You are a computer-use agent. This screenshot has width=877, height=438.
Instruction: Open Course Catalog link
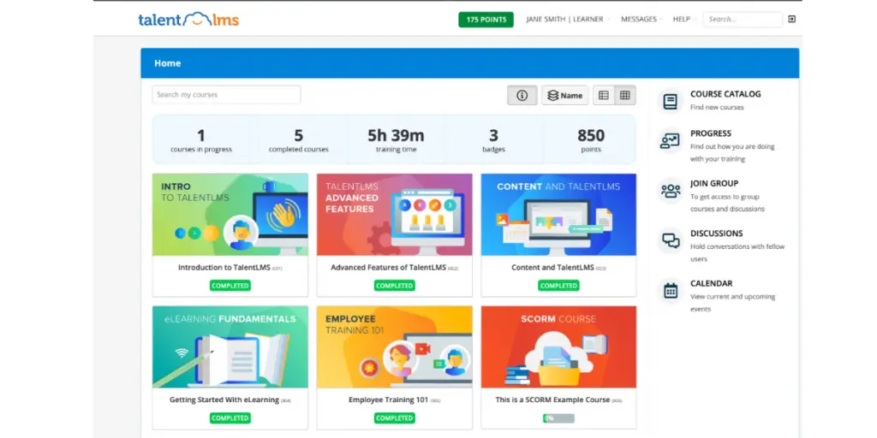click(x=725, y=94)
